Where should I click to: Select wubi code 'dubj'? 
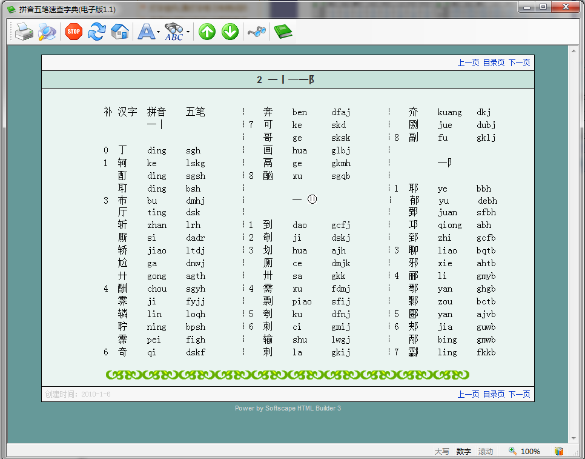486,125
